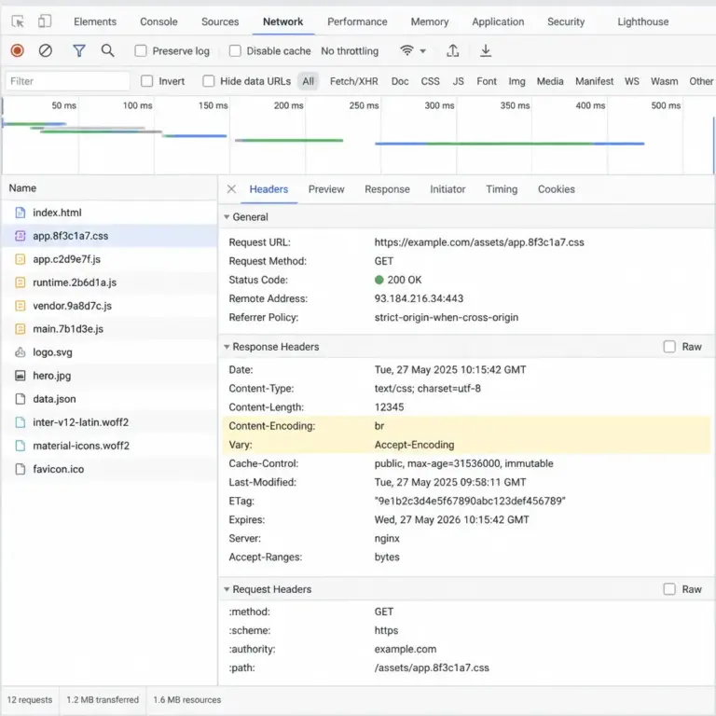Collapse the General section
Screen dimensions: 716x716
click(x=227, y=217)
